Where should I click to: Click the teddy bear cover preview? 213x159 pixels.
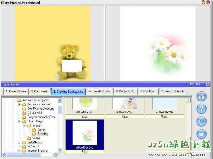click(x=52, y=44)
